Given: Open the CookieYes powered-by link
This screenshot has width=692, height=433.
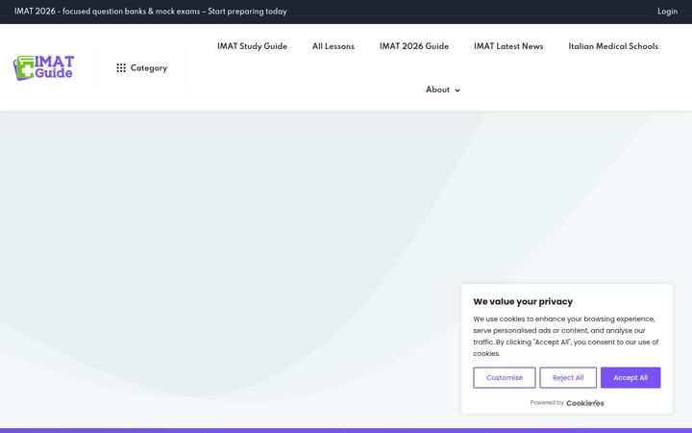Looking at the screenshot, I should pyautogui.click(x=584, y=403).
